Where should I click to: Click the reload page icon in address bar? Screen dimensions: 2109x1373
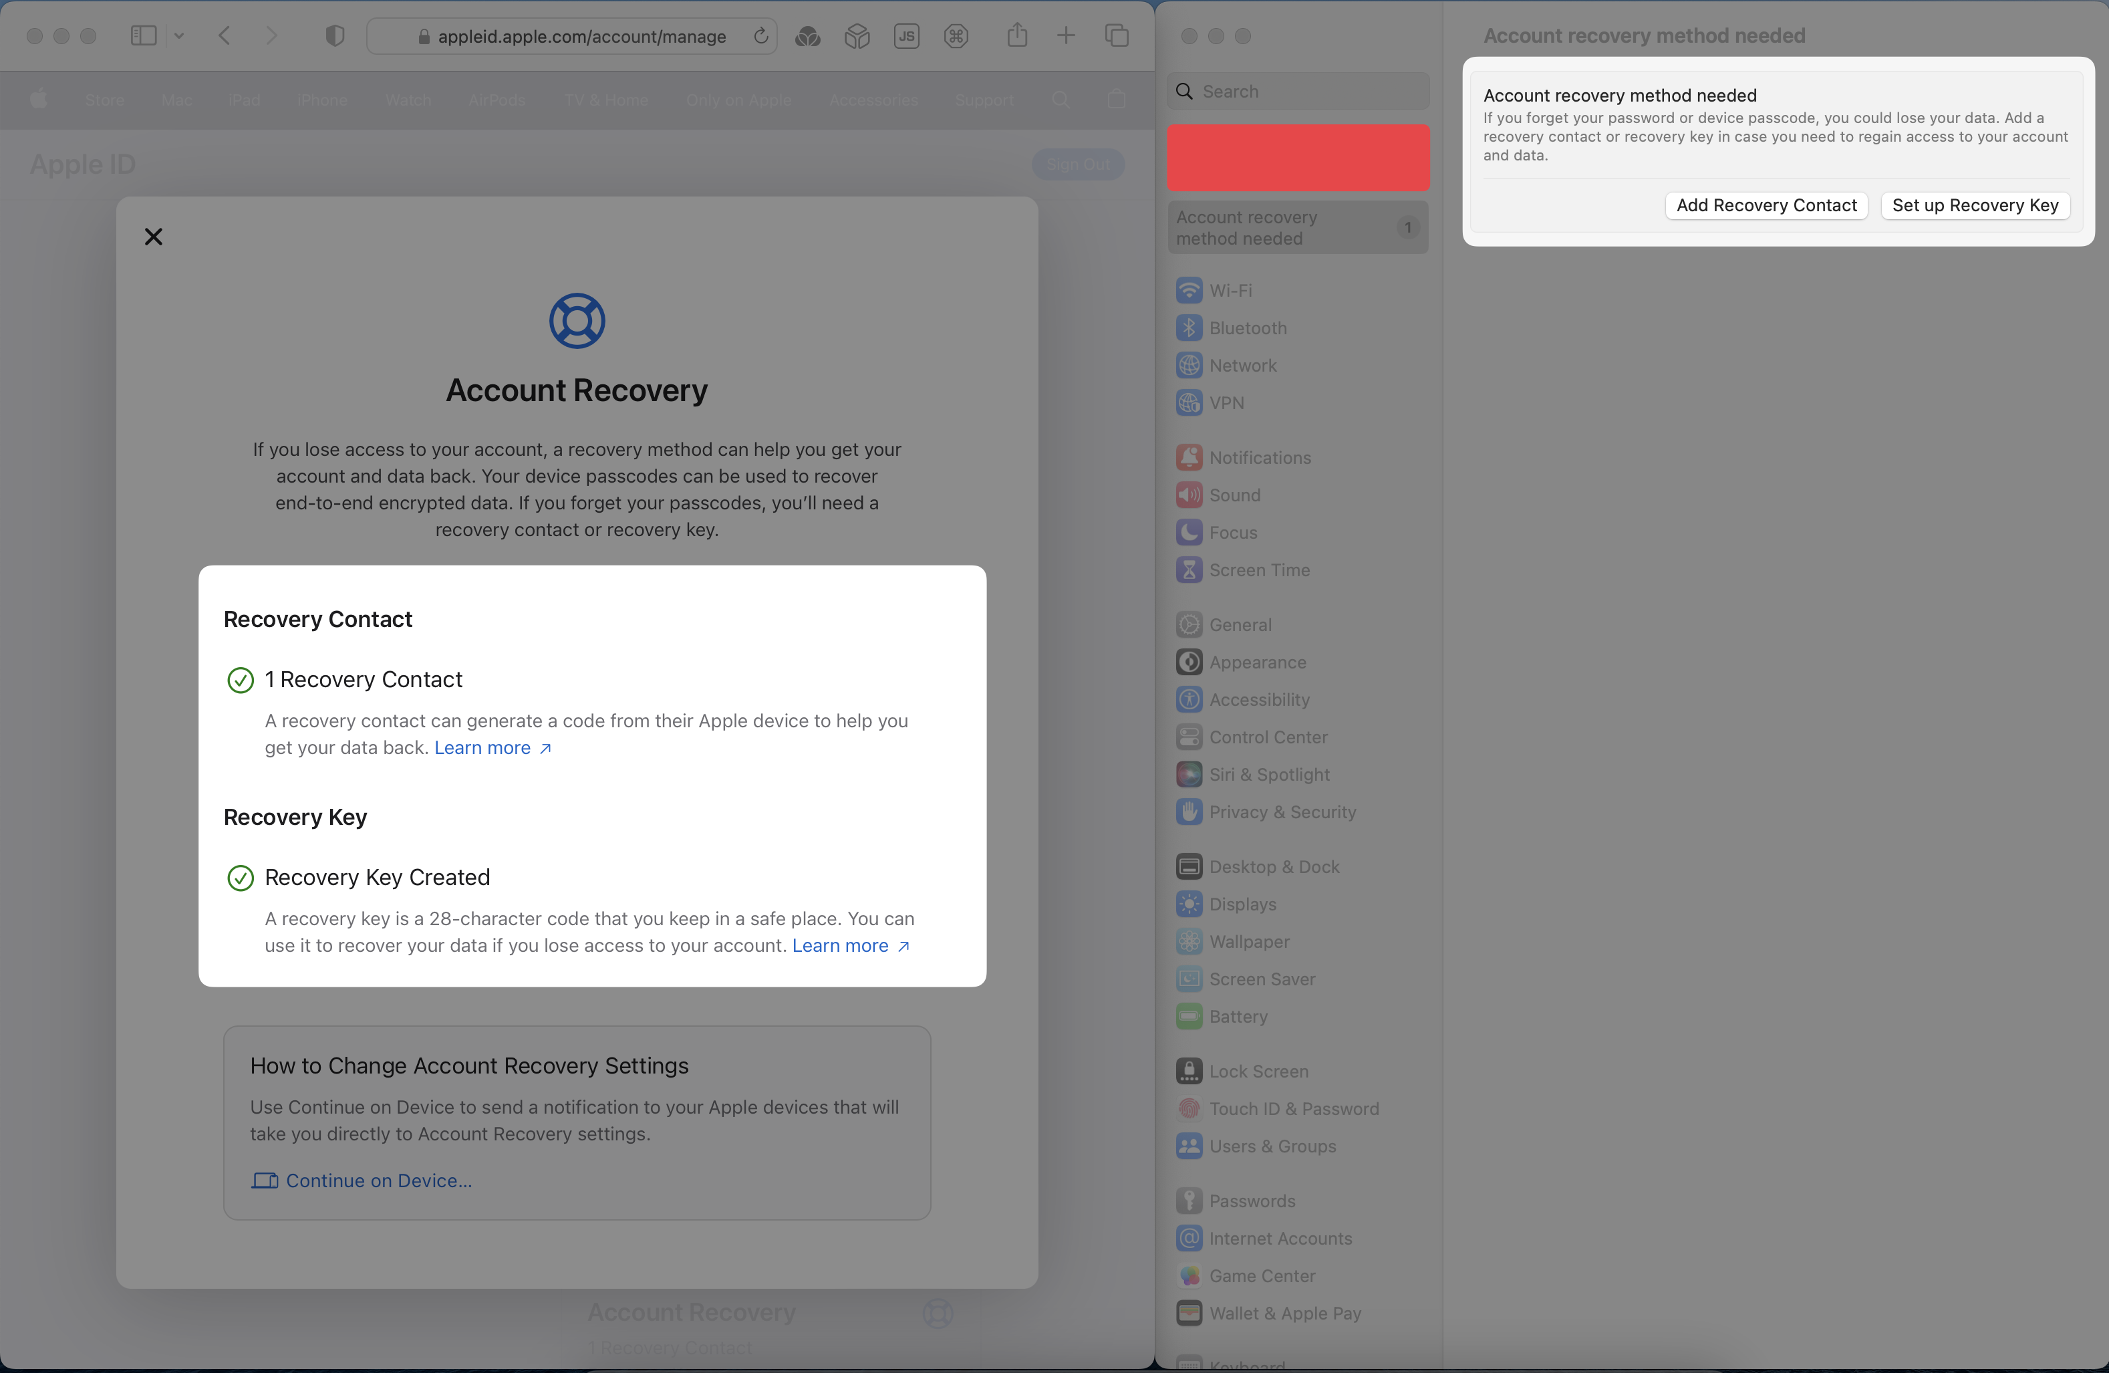(760, 35)
